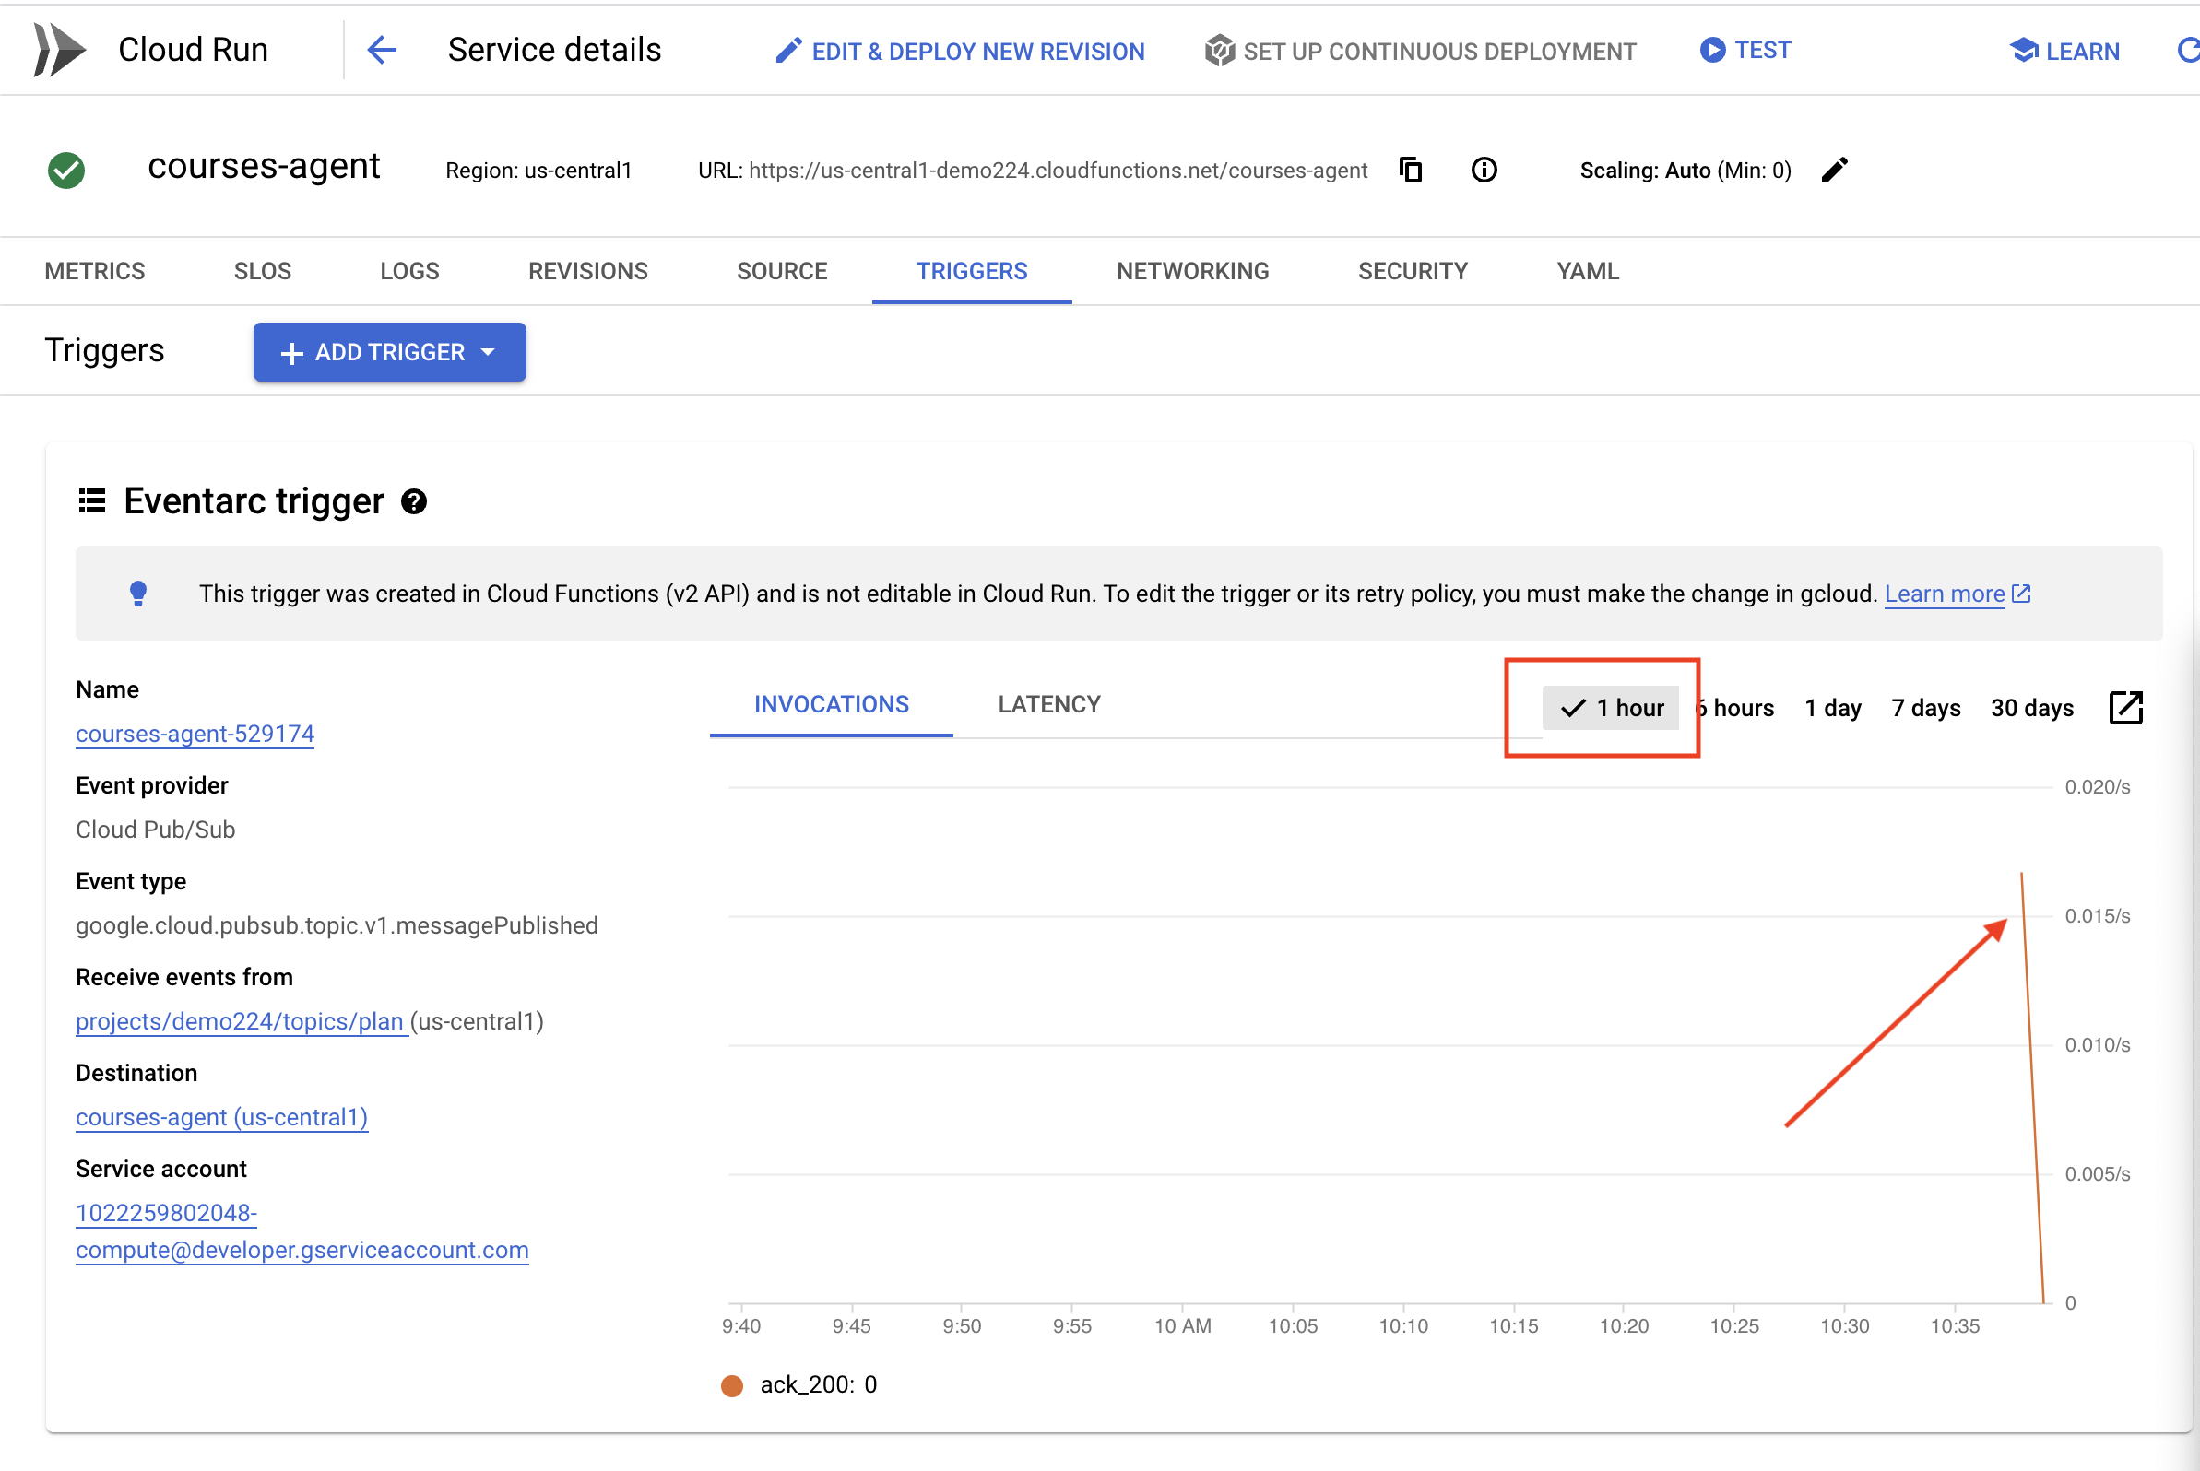The image size is (2200, 1471).
Task: Switch to the LATENCY tab
Action: pos(1047,704)
